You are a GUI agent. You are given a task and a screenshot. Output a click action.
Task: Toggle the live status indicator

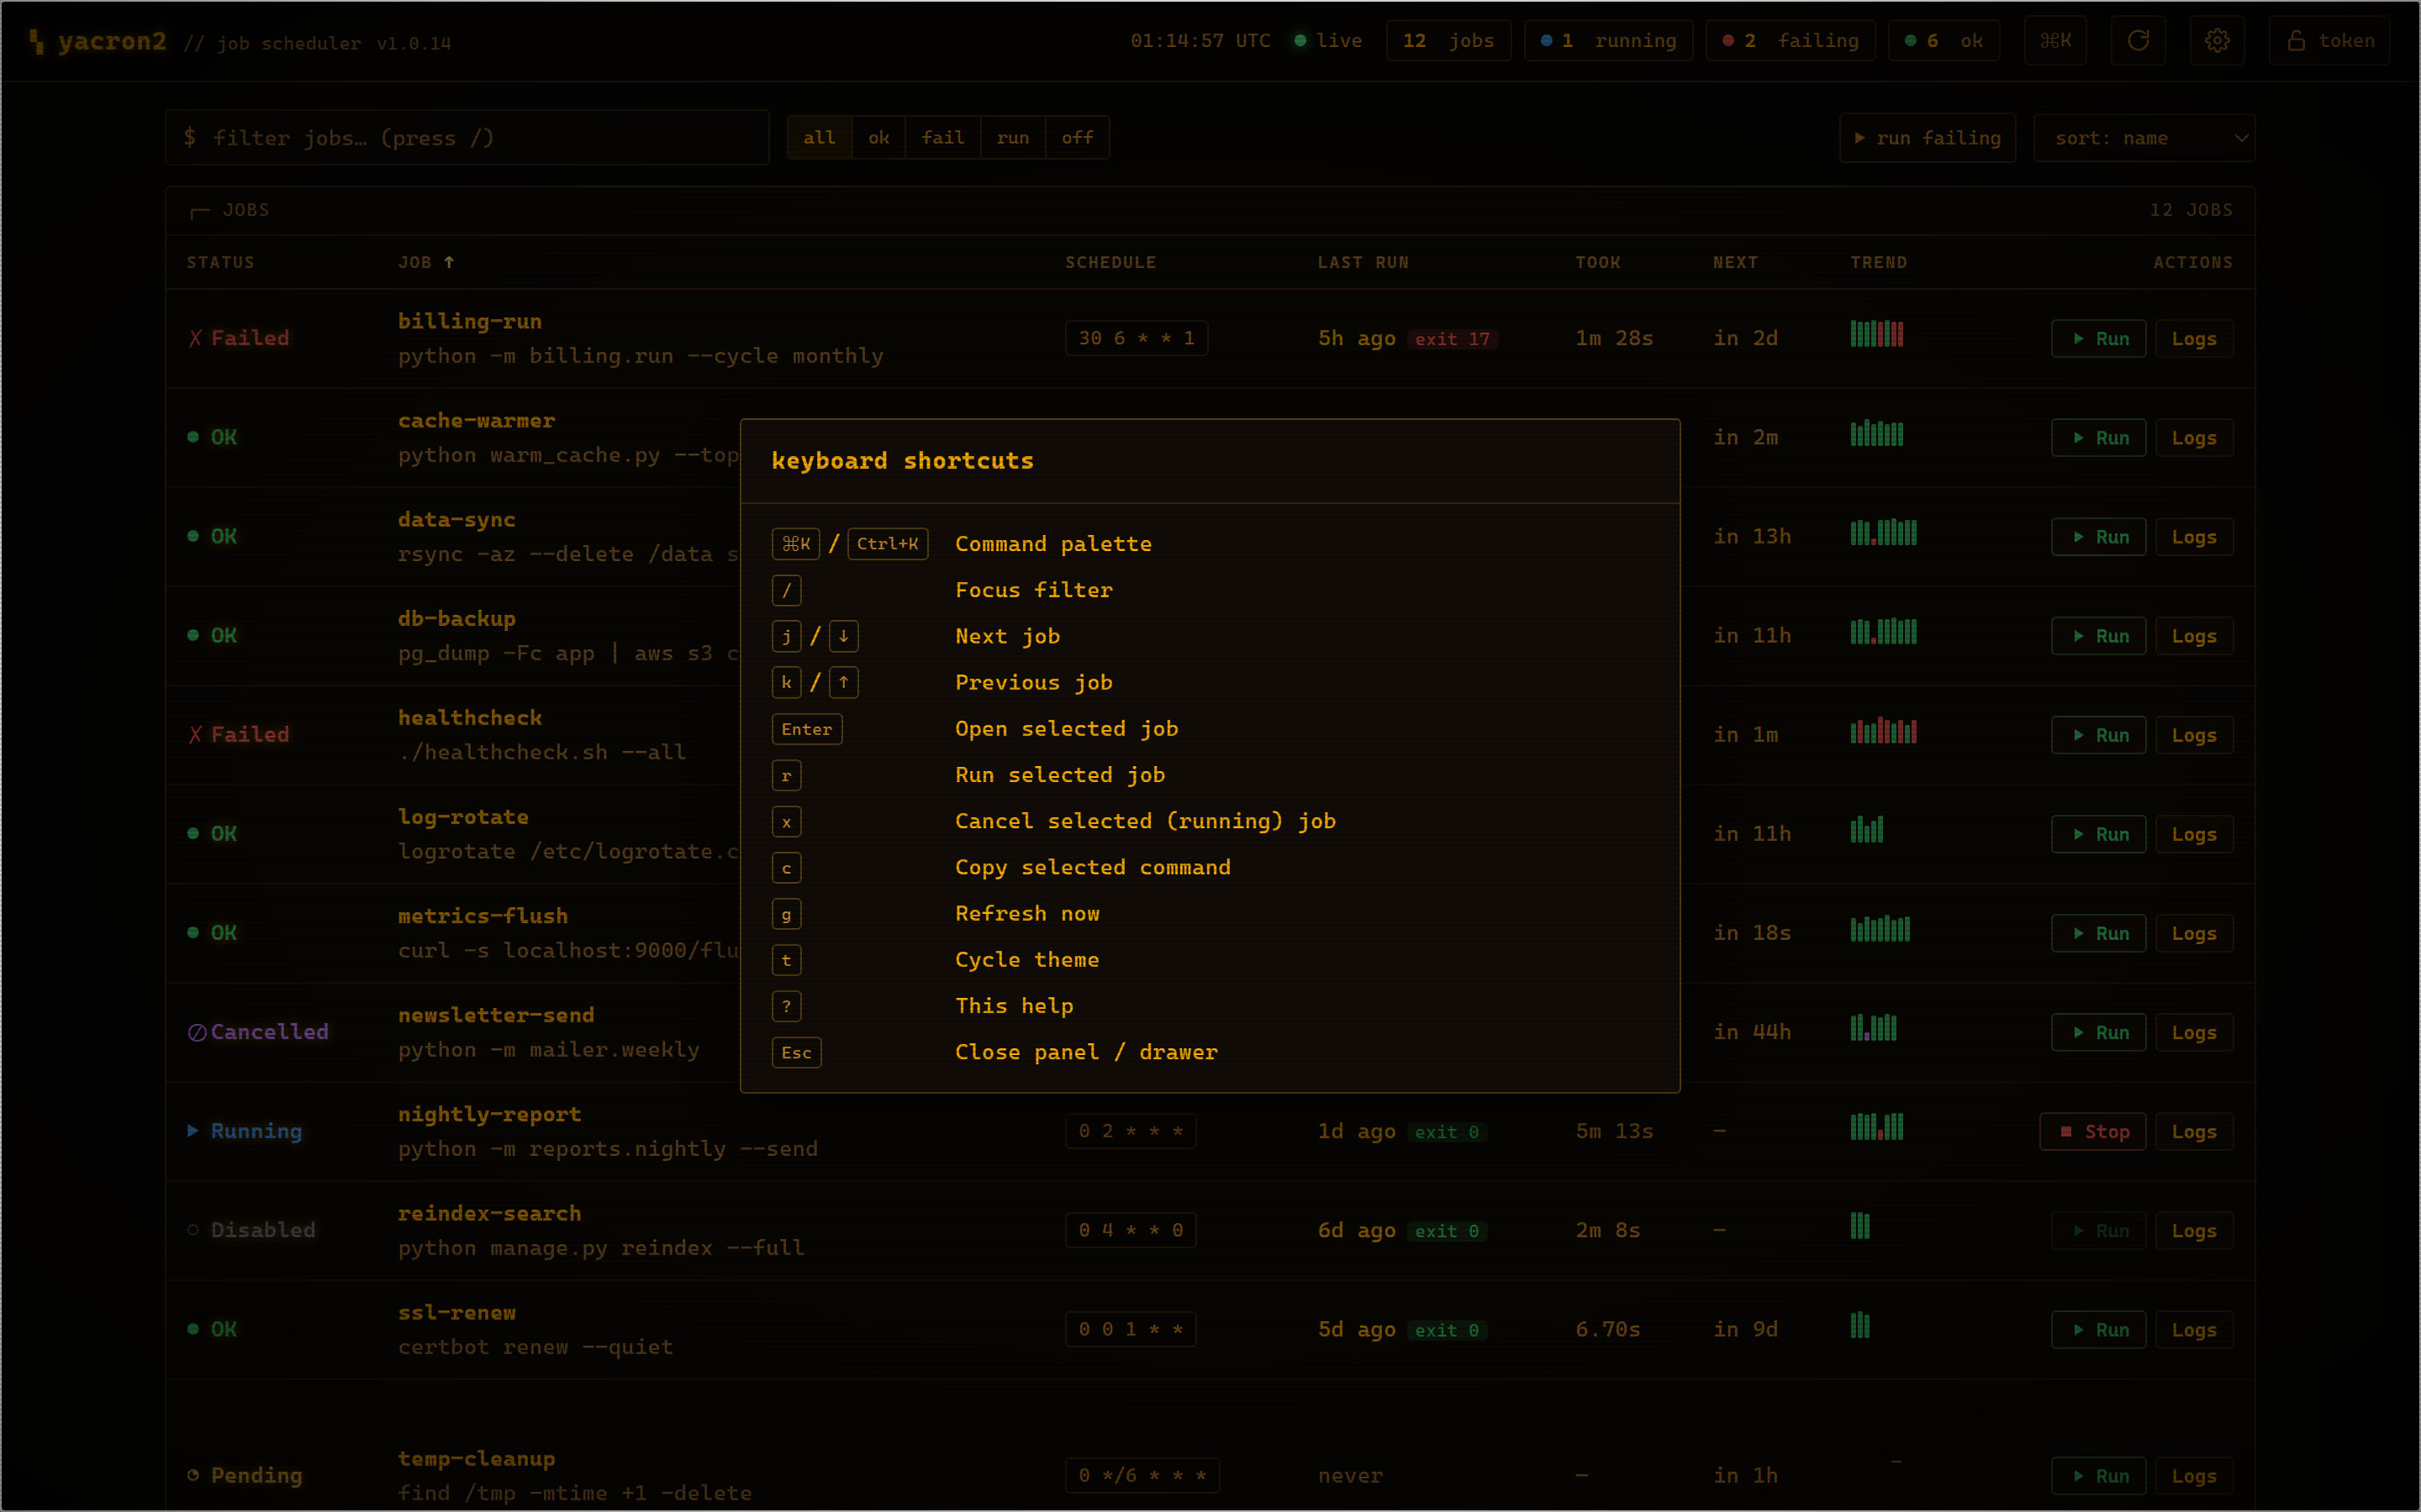click(1327, 41)
